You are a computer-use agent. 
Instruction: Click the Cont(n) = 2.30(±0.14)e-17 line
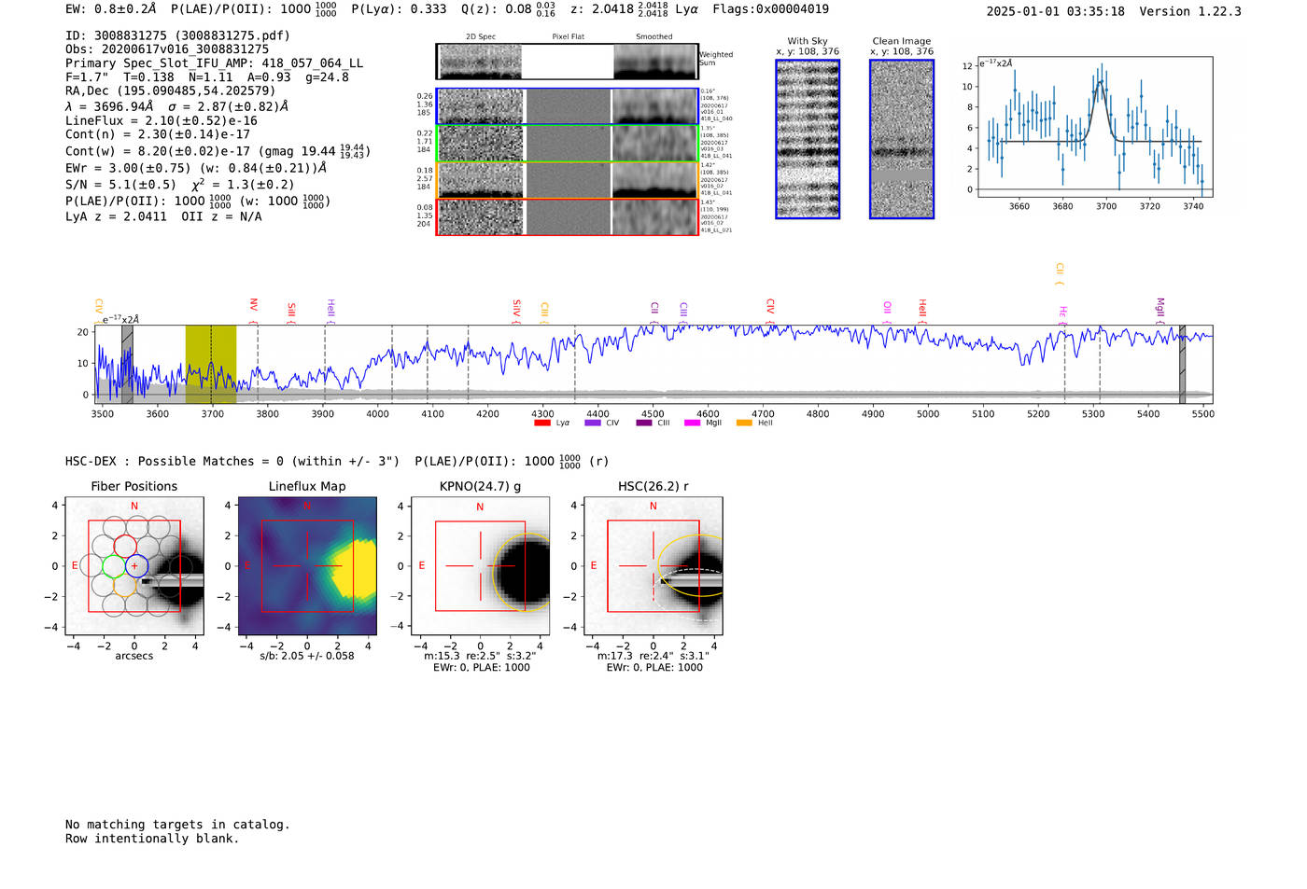(158, 134)
